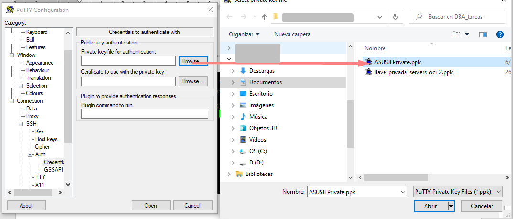Change the file view layout icon

tap(457, 34)
